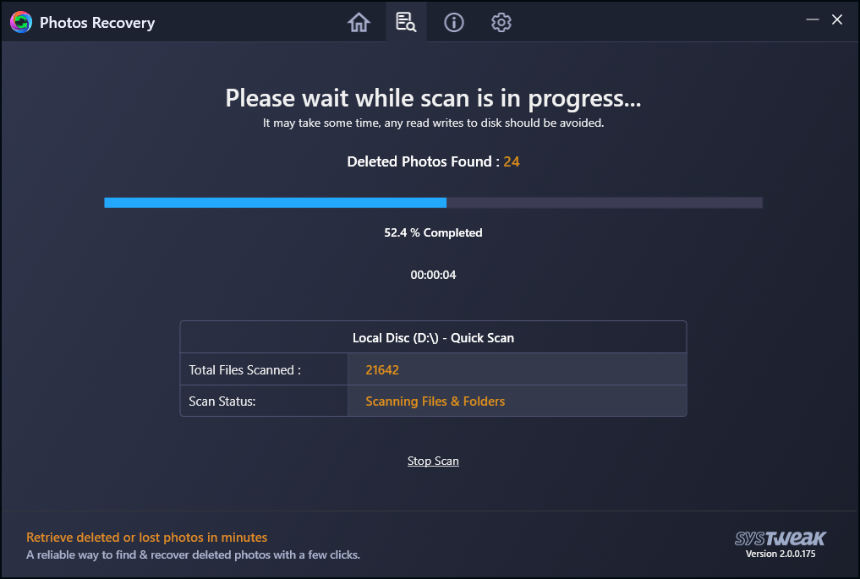Click the Deleted Photos Found count 24
860x579 pixels.
[511, 161]
